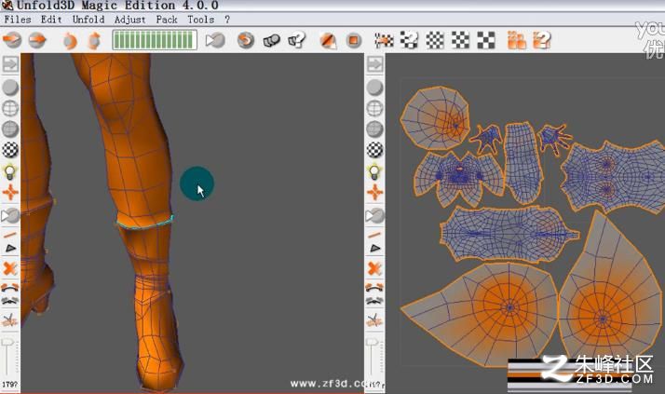Click the checker icon with orange arrow

pyautogui.click(x=385, y=41)
